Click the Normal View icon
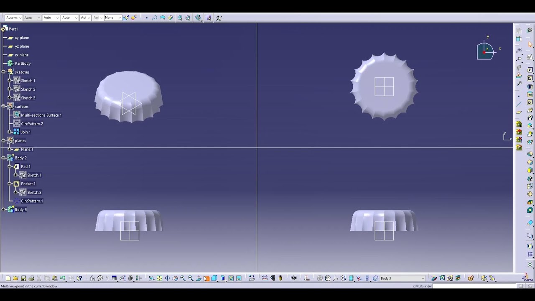The width and height of the screenshot is (535, 301). tap(199, 278)
